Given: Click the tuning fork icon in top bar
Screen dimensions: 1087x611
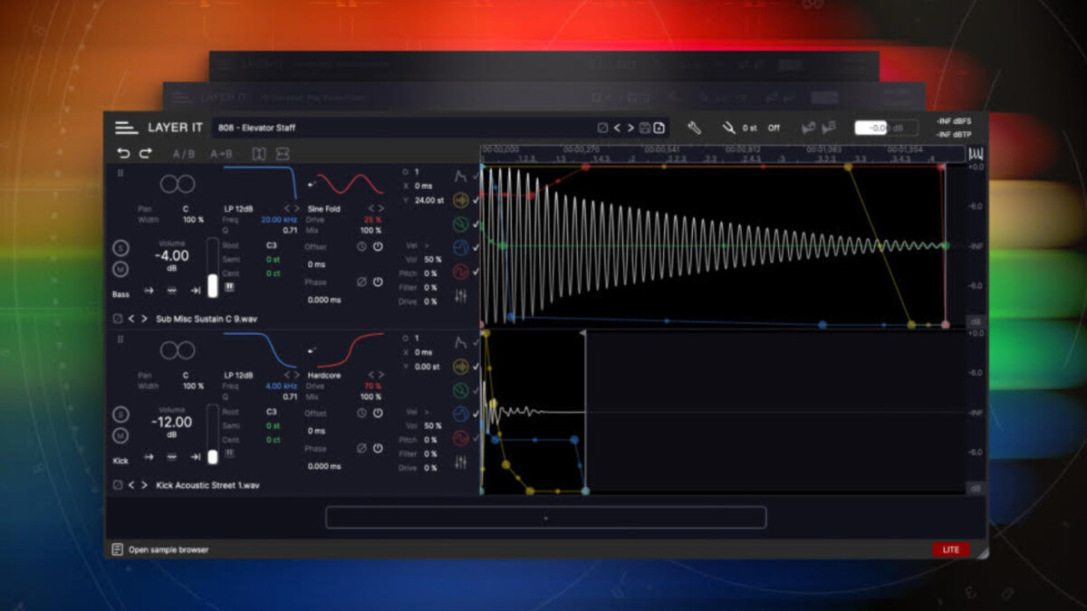Looking at the screenshot, I should click(728, 128).
